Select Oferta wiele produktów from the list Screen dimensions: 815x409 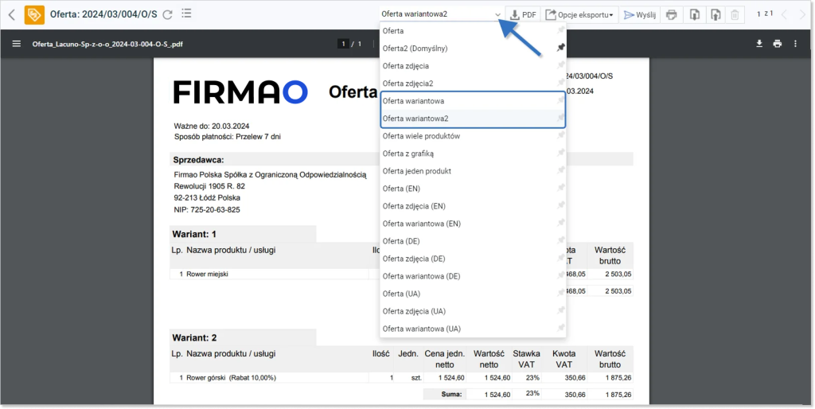pos(421,136)
